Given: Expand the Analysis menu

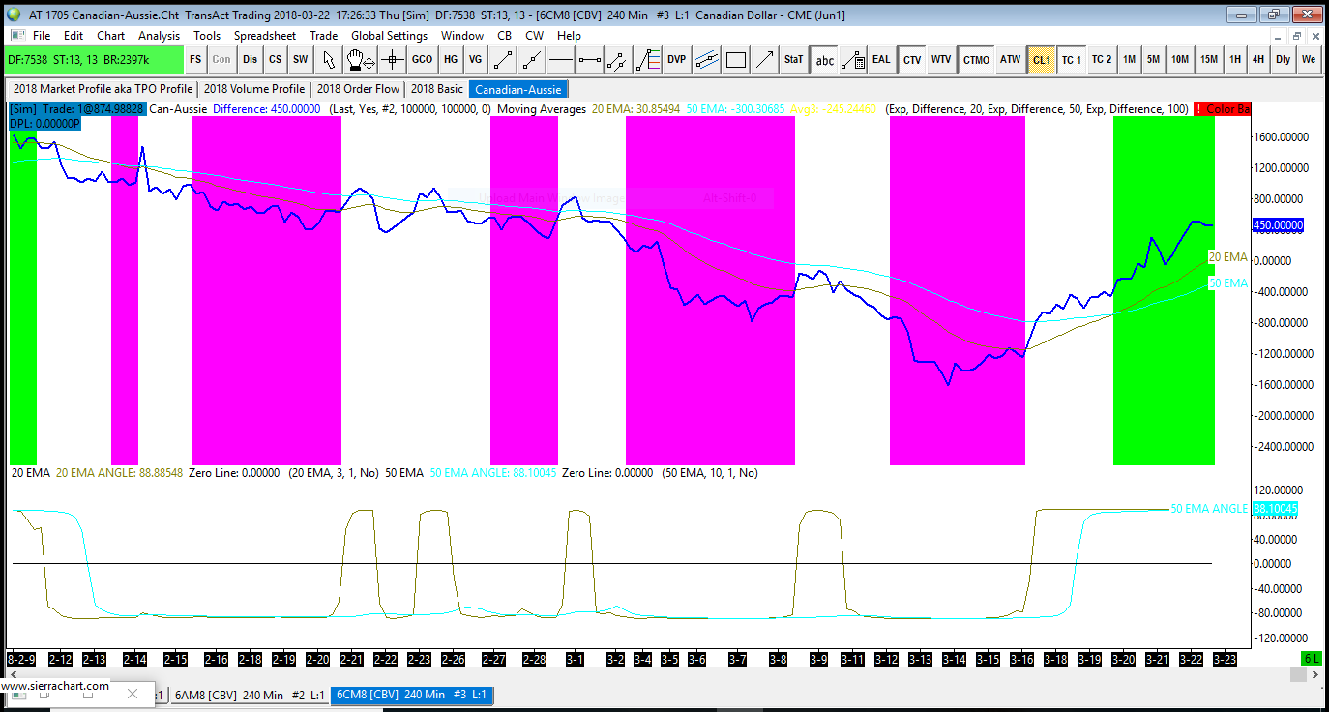Looking at the screenshot, I should point(159,36).
